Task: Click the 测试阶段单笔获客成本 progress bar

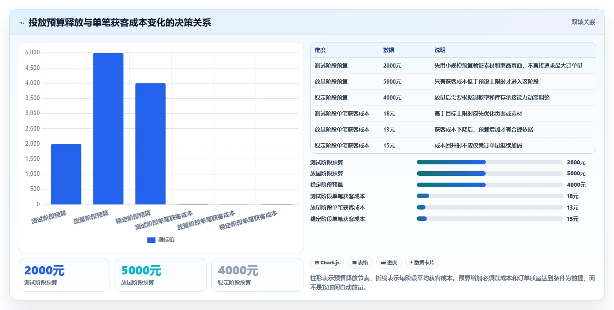Action: (490, 196)
